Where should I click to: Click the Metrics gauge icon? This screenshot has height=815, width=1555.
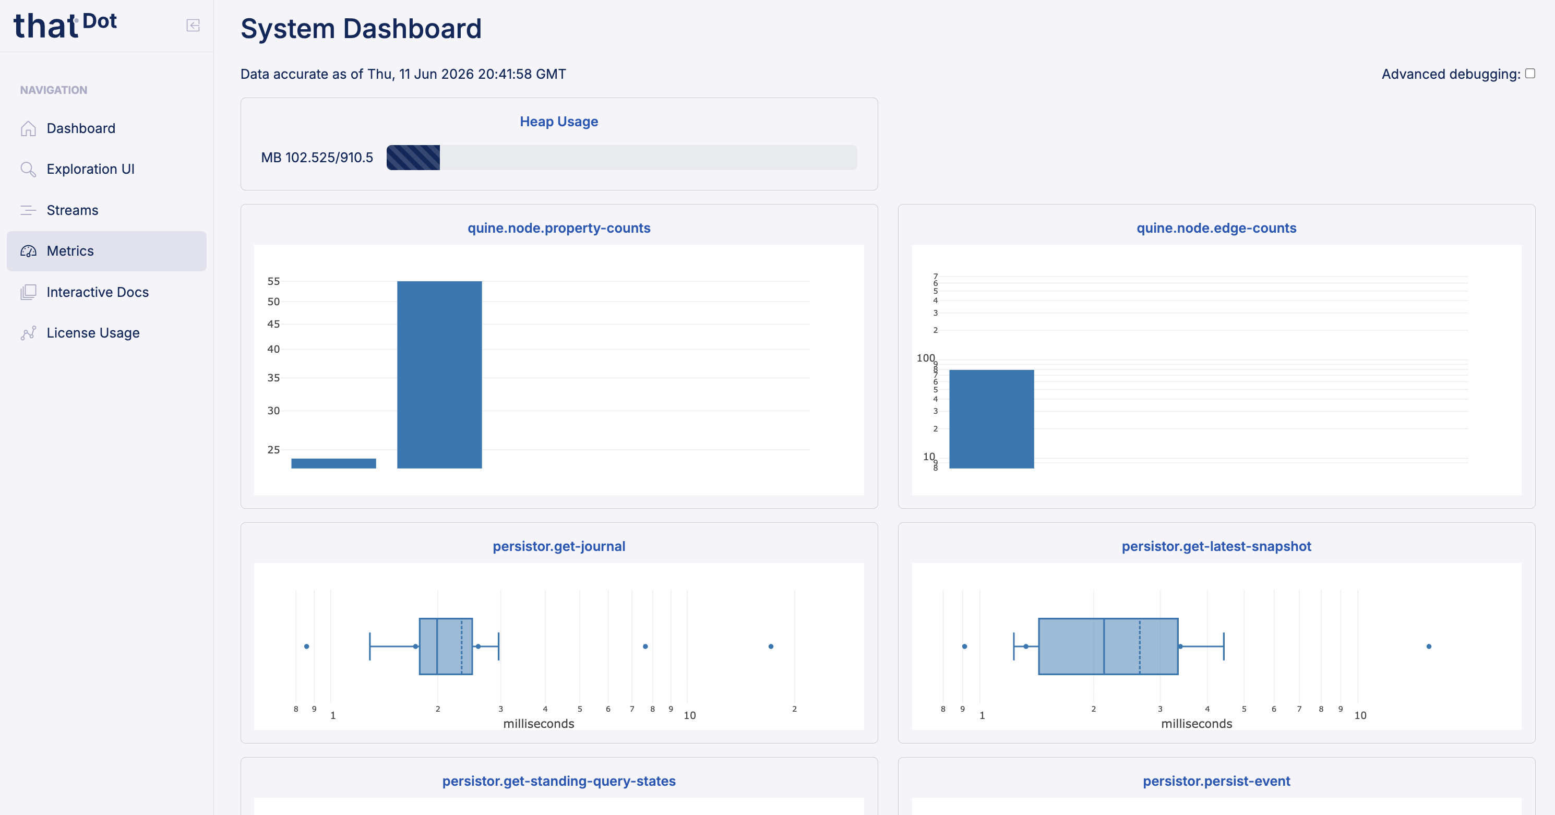28,251
